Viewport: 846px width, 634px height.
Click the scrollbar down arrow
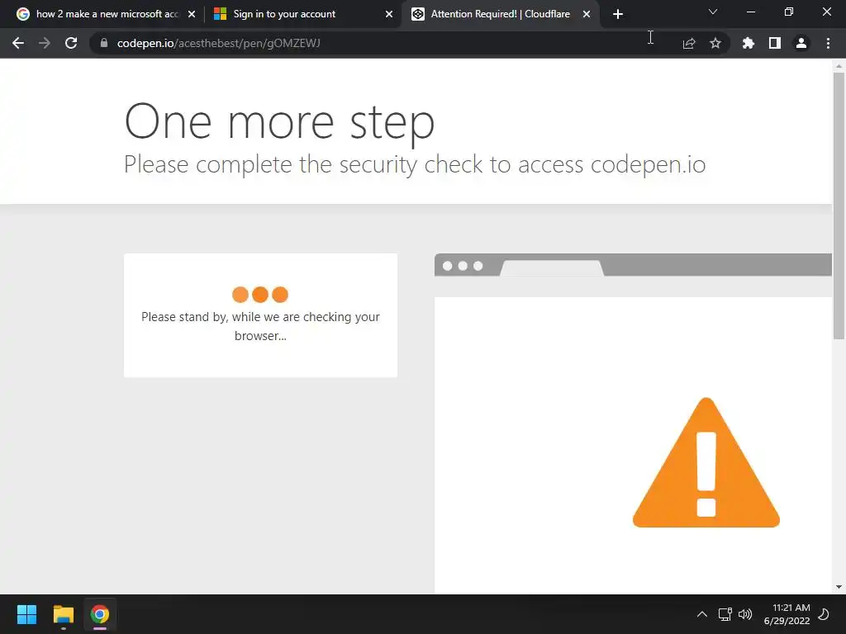pyautogui.click(x=839, y=587)
